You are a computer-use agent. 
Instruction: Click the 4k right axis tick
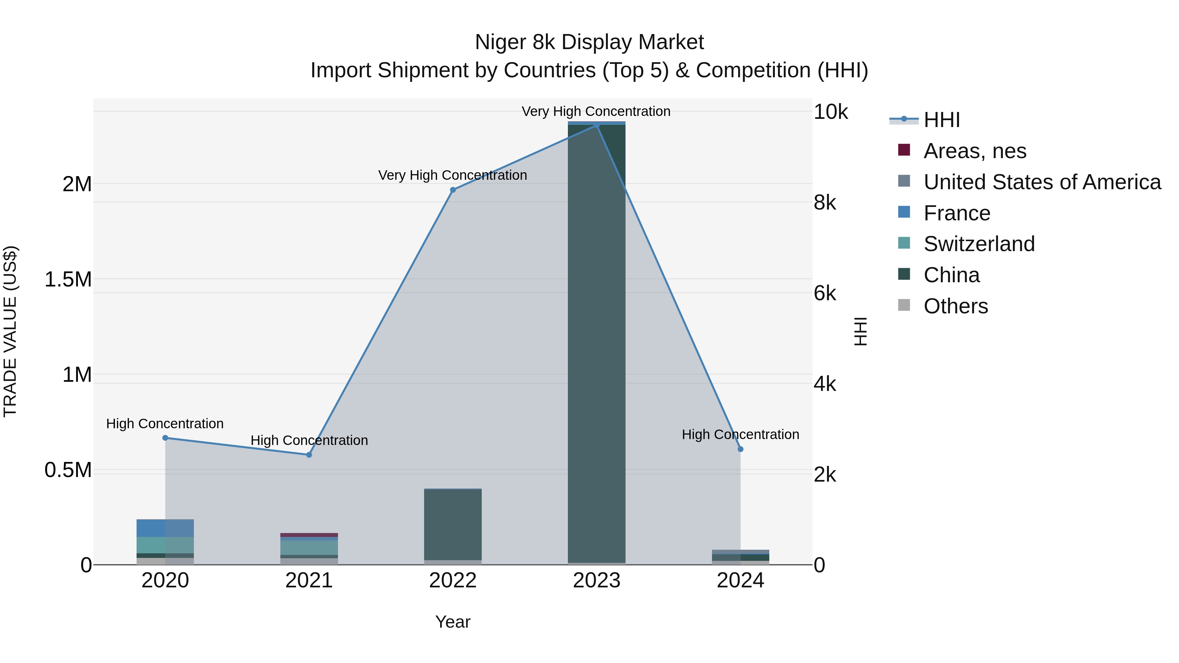coord(825,384)
